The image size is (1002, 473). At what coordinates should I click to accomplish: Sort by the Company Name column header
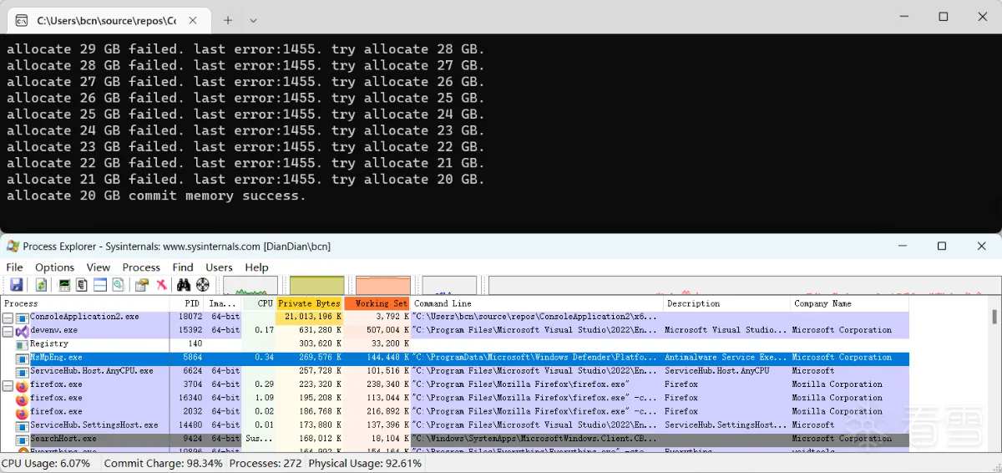pyautogui.click(x=849, y=303)
